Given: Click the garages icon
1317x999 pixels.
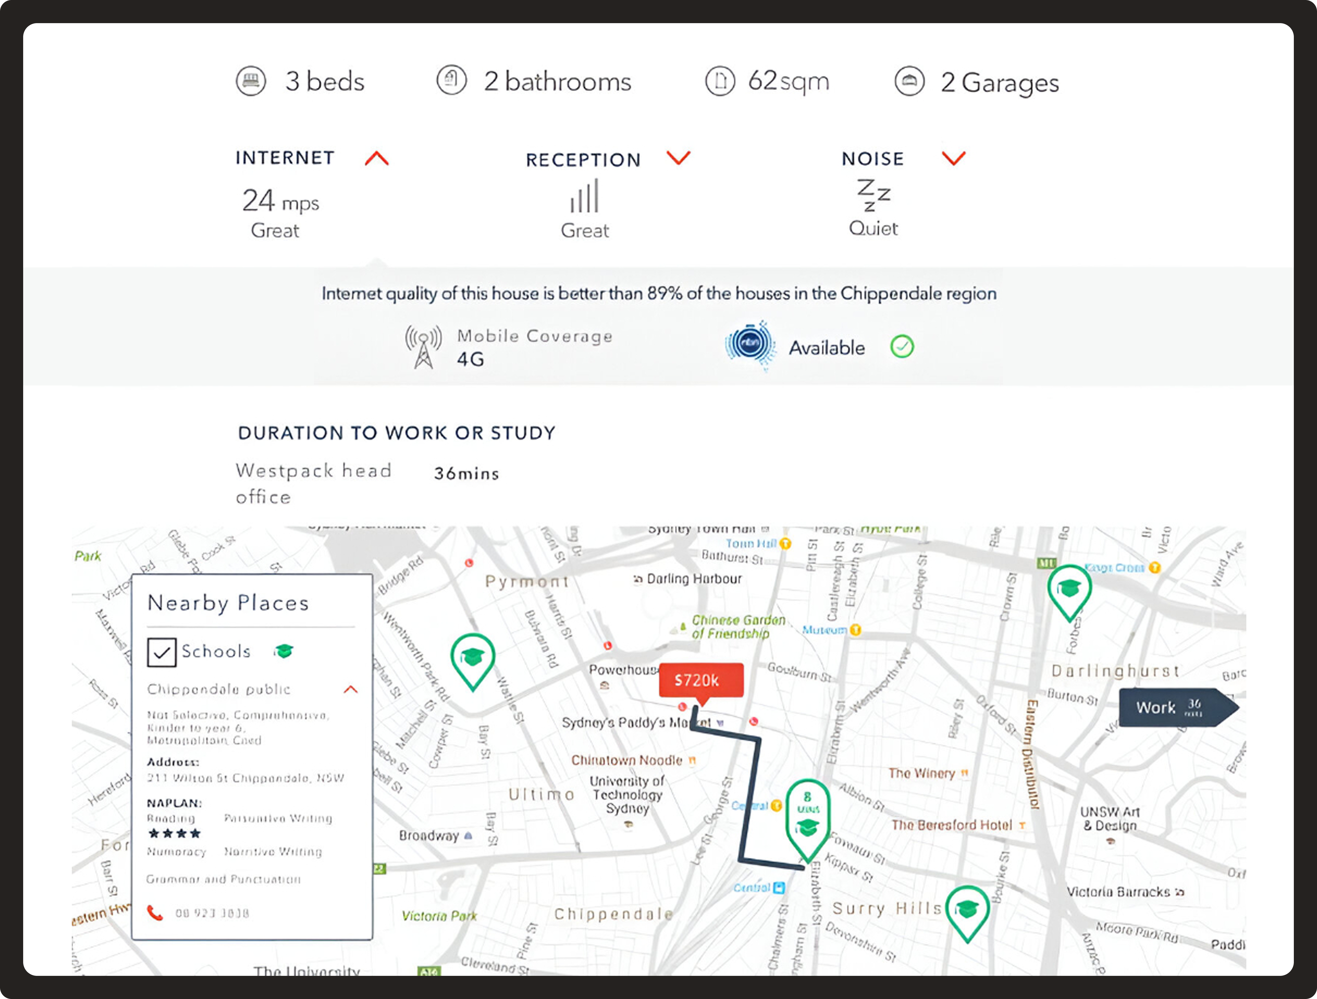Looking at the screenshot, I should 909,81.
